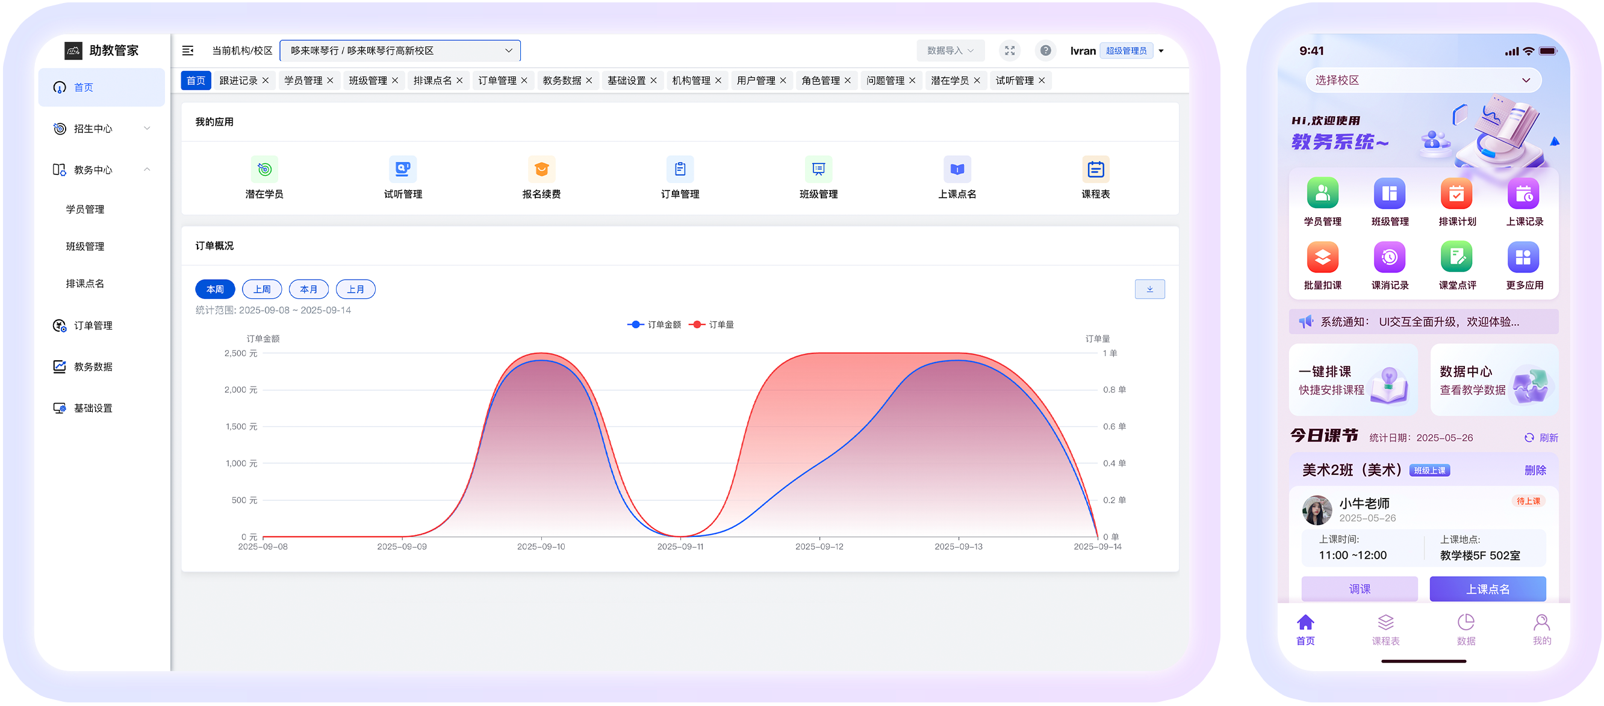Viewport: 1604px width, 706px height.
Task: Open the 课程表 app icon
Action: tap(1095, 169)
